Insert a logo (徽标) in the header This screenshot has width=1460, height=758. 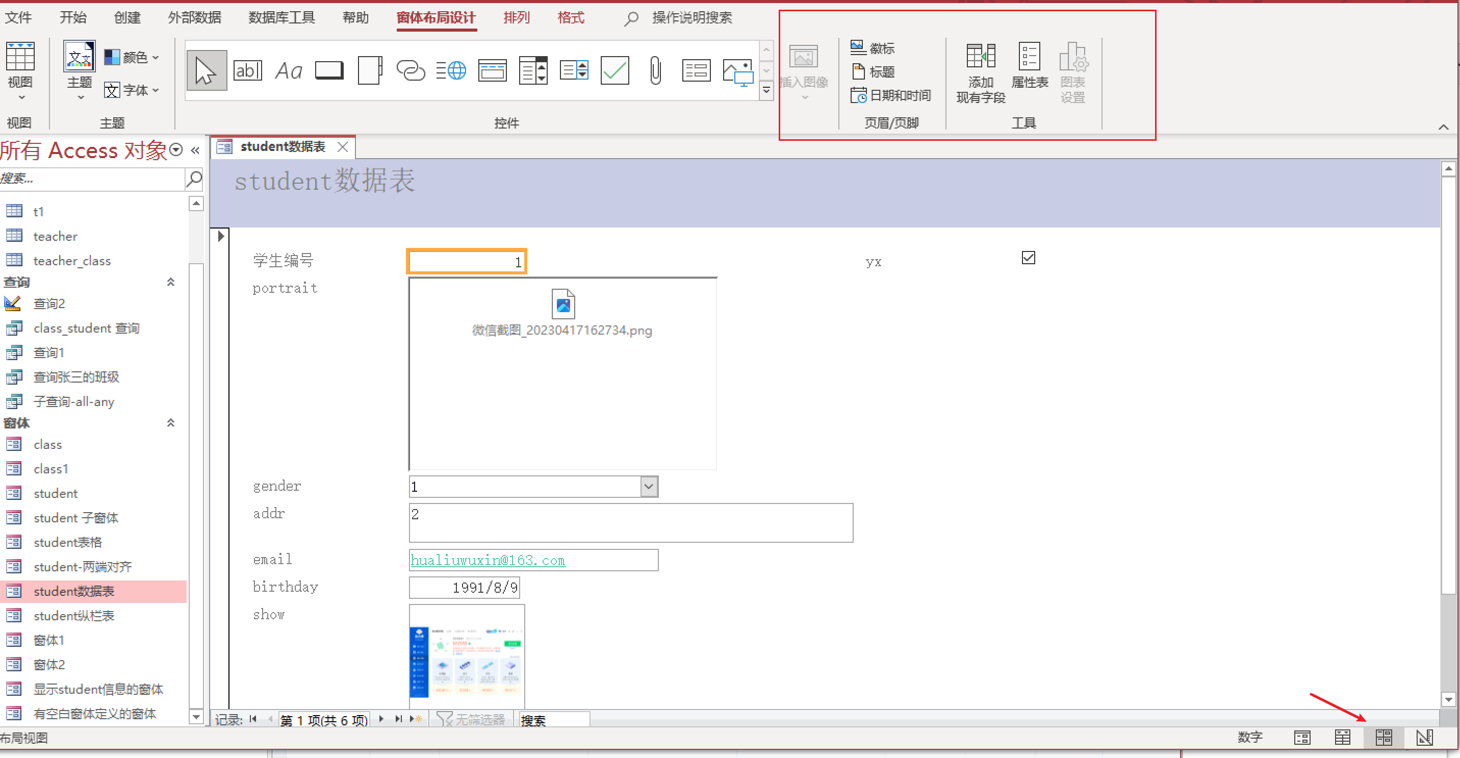pos(874,48)
